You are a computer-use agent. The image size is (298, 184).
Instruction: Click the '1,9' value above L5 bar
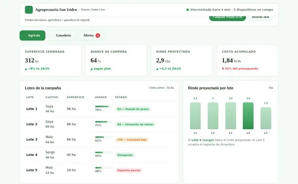point(266,103)
